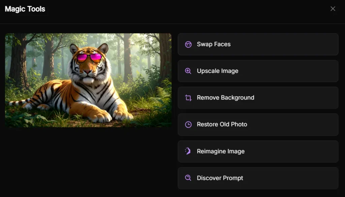Click the Upscale Image magnifier plus icon

click(188, 71)
